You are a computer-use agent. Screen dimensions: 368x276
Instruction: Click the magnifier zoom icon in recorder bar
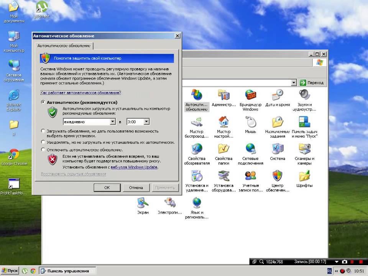261,262
